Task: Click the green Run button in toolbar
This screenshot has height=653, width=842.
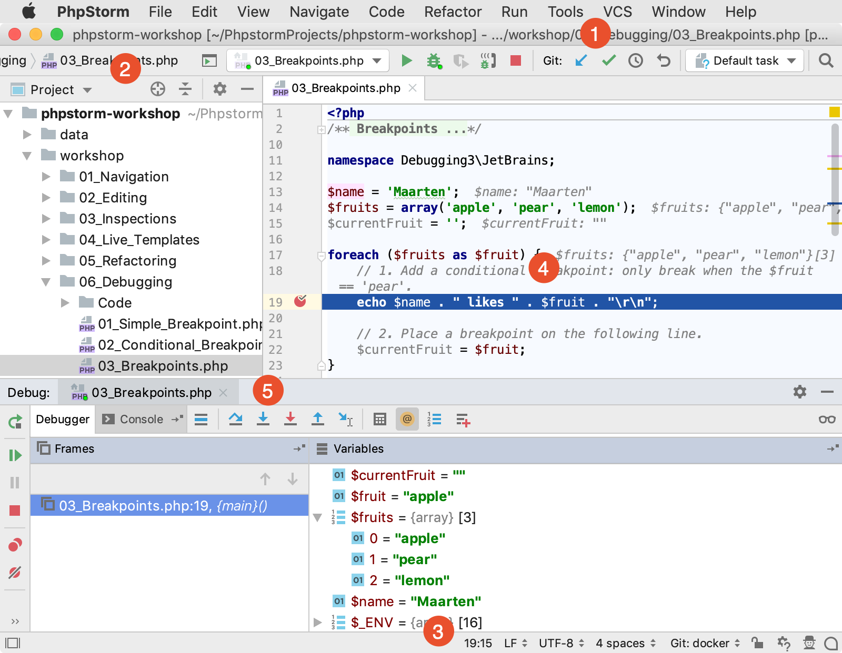Action: point(406,61)
